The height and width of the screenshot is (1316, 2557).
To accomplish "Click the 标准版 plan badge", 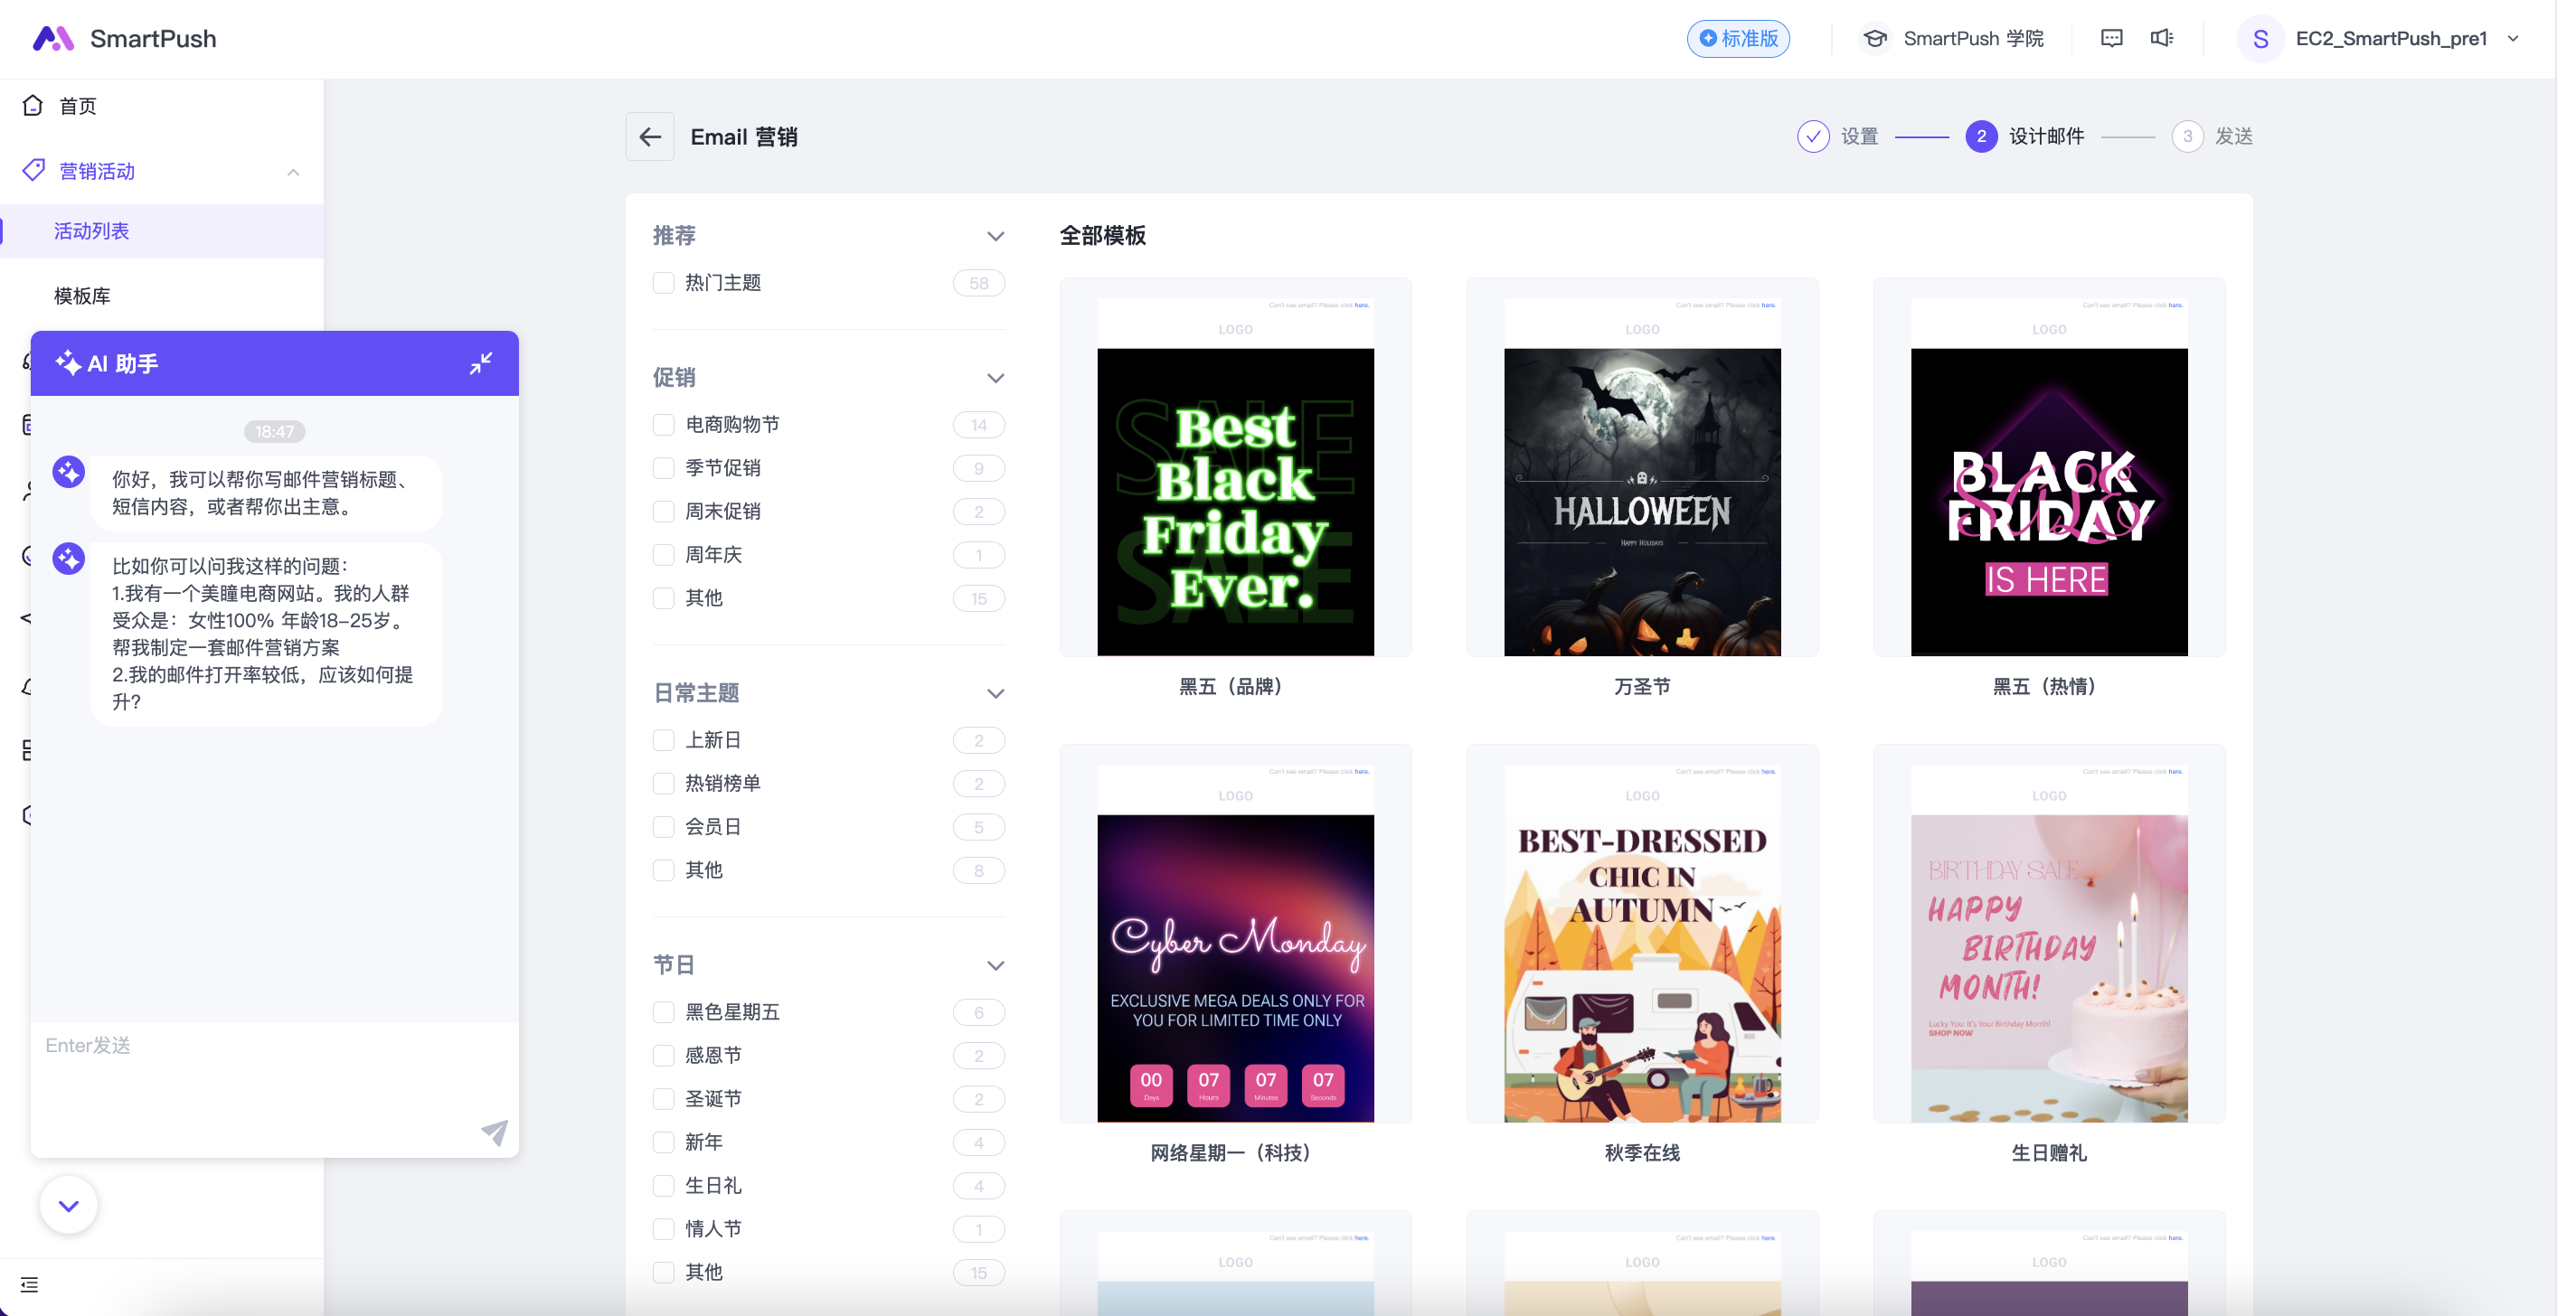I will pyautogui.click(x=1738, y=39).
